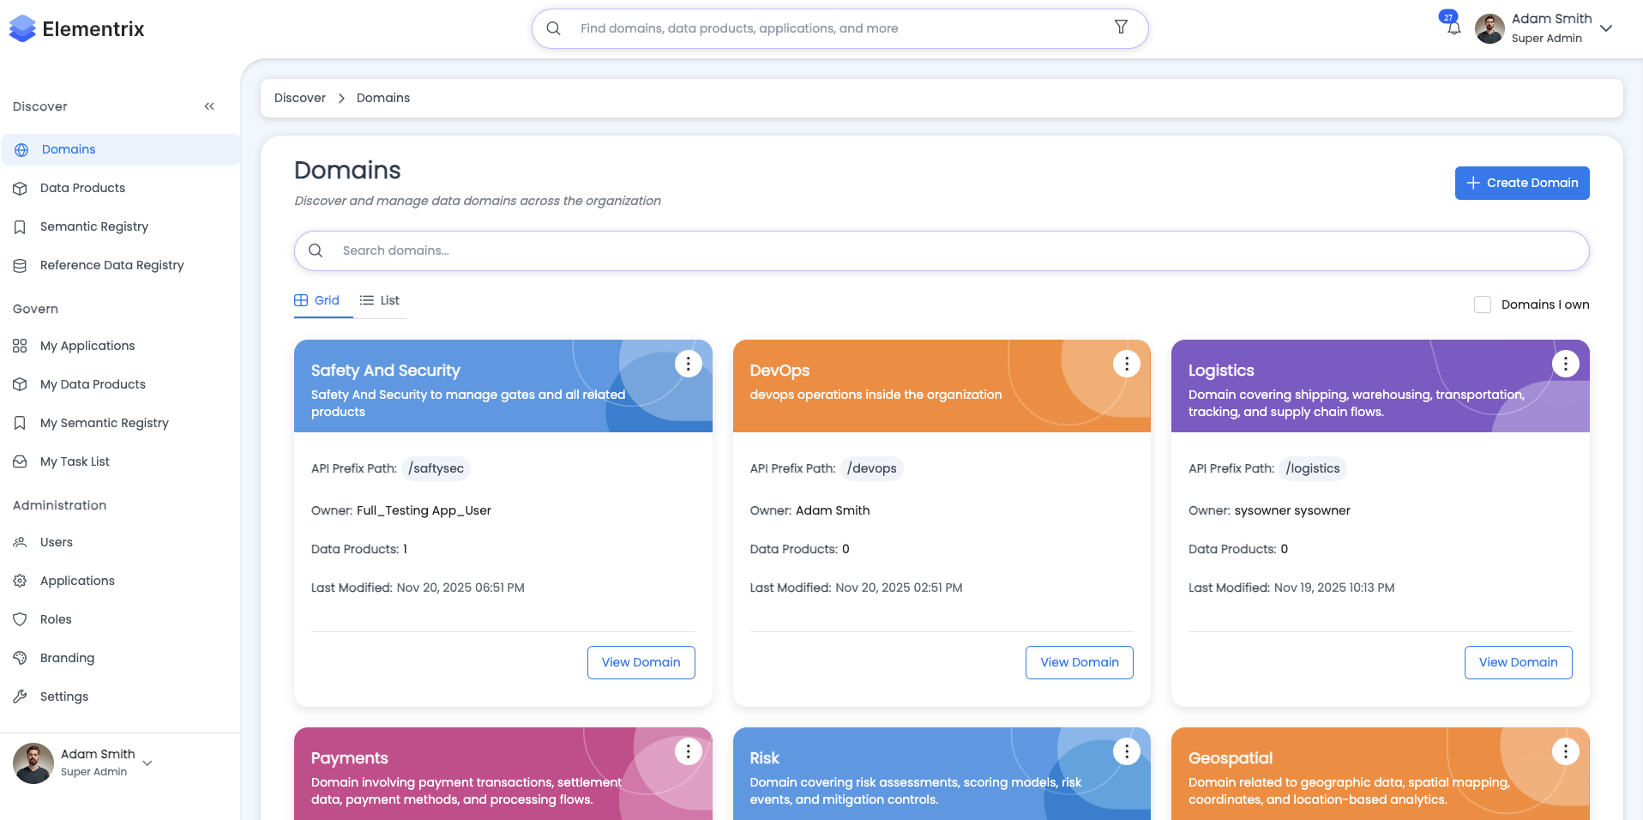Viewport: 1643px width, 820px height.
Task: Click the My Applications grid icon
Action: 20,346
